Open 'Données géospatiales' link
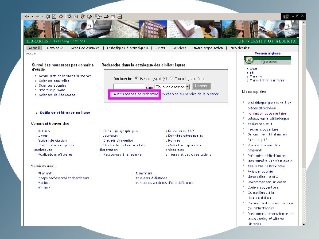The height and width of the screenshot is (239, 319). pos(185,135)
